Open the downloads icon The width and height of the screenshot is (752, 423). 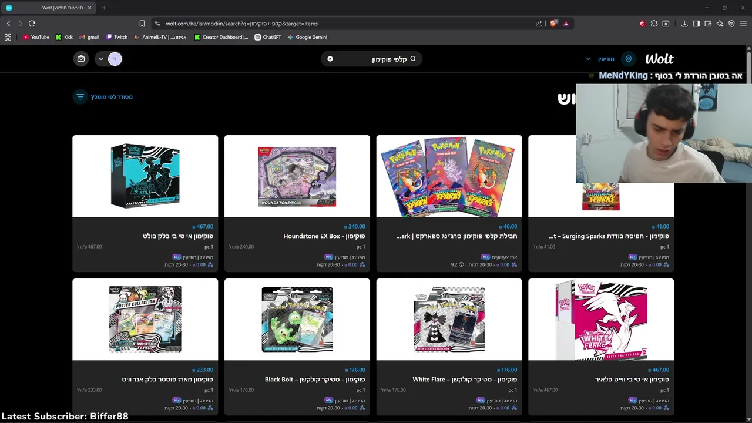tap(684, 23)
